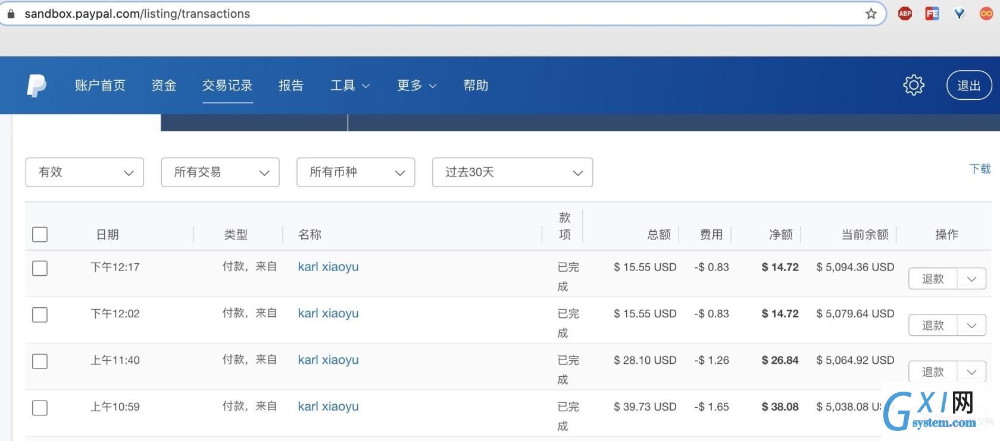Click the 费用 column header
This screenshot has height=441, width=1000.
[711, 235]
